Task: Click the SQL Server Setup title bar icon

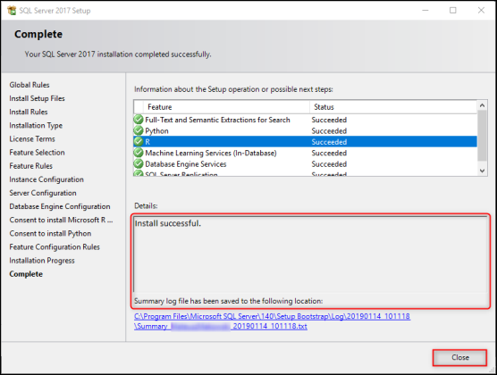Action: (12, 11)
